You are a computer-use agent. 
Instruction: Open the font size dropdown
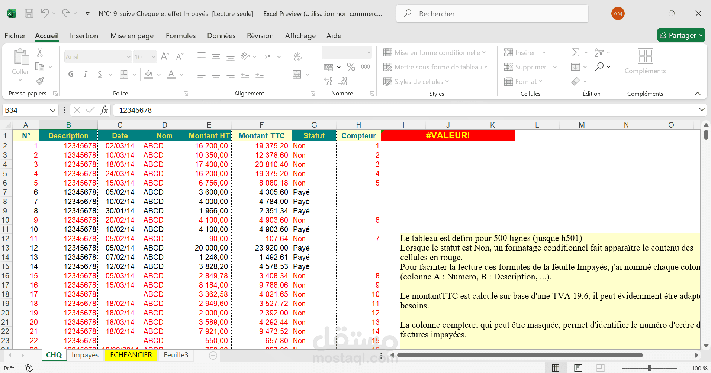[x=154, y=57]
